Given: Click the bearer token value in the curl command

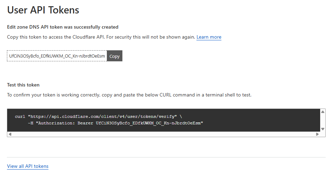Looking at the screenshot, I should point(148,123).
